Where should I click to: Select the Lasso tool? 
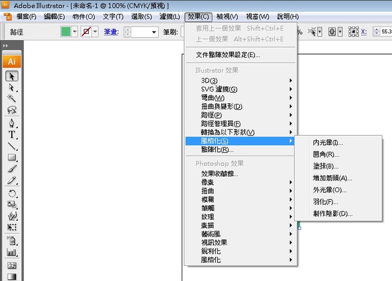tap(12, 110)
